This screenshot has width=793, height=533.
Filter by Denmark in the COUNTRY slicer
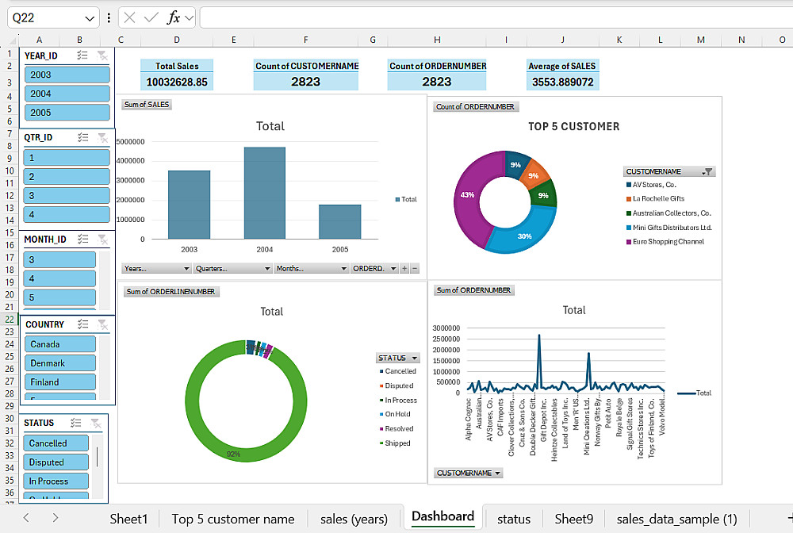point(59,363)
